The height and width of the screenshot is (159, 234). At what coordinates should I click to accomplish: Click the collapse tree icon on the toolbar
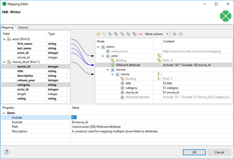point(181,34)
